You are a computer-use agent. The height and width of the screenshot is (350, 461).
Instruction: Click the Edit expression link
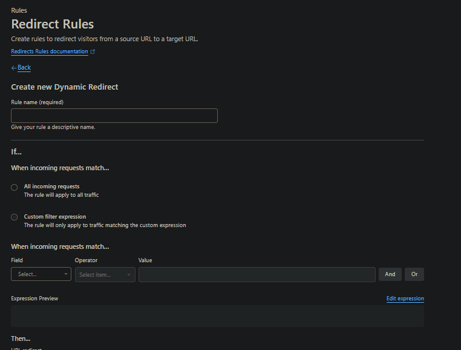click(405, 299)
